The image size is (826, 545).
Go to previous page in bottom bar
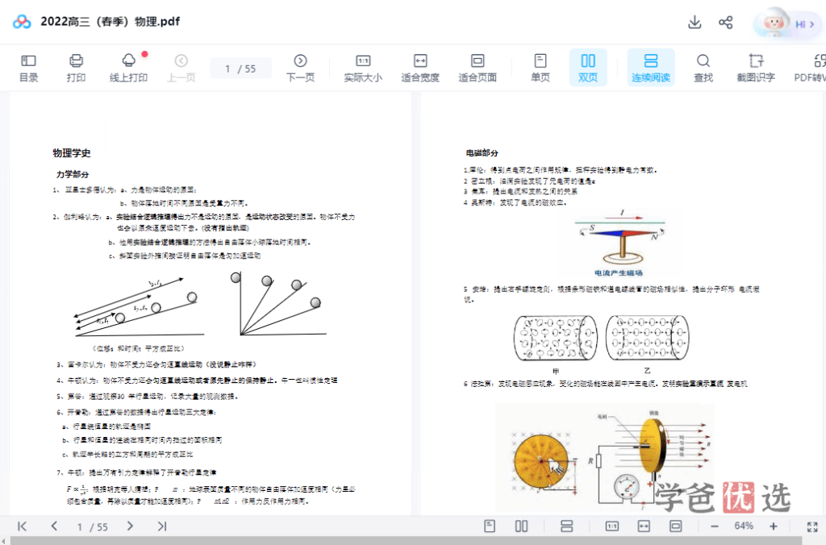coord(54,526)
